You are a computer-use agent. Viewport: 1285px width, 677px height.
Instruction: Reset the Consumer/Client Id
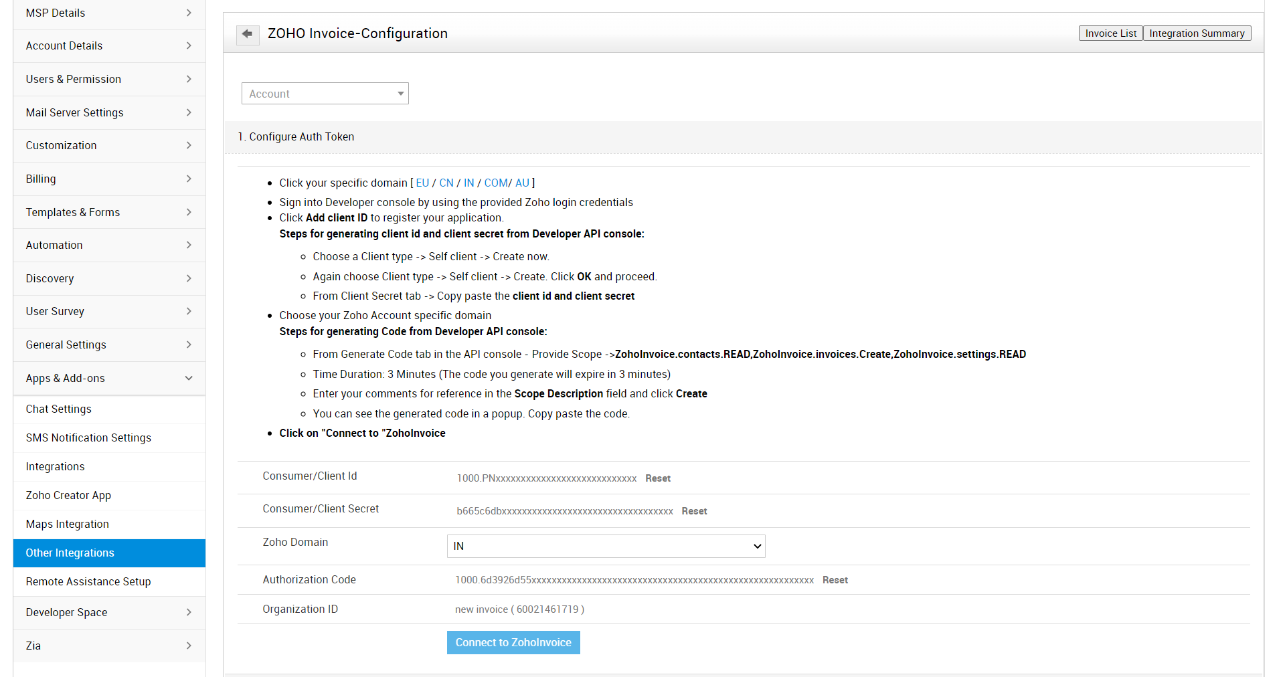point(658,478)
